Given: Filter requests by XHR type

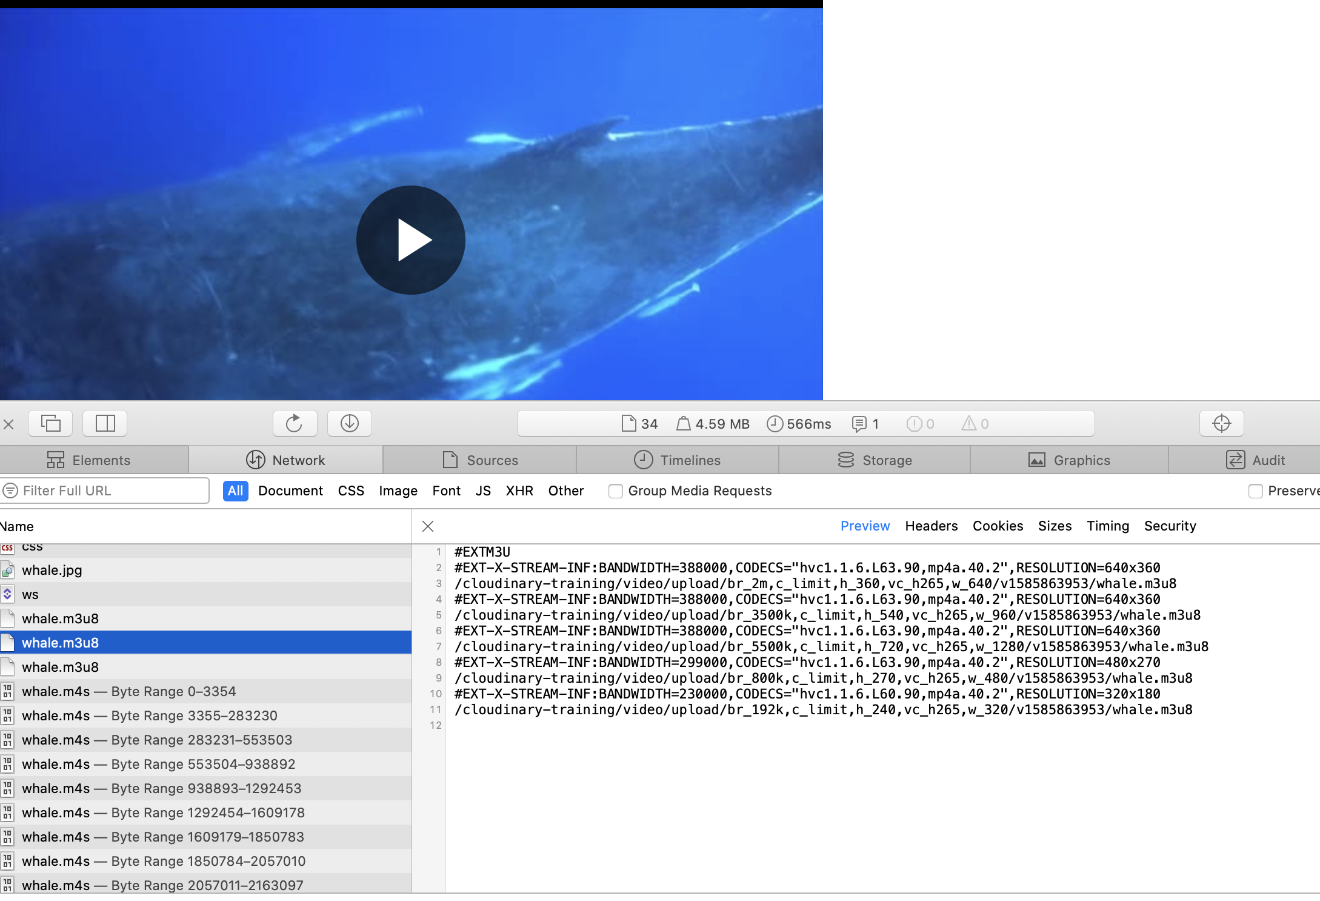Looking at the screenshot, I should click(519, 491).
